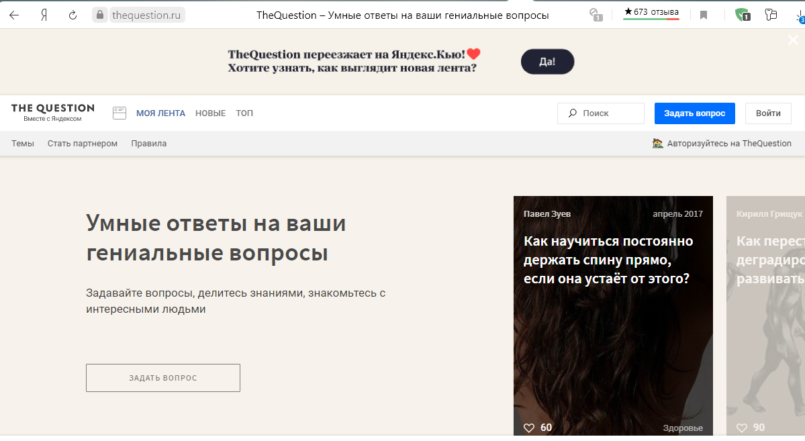Click the blue Задать вопрос button
Viewport: 805px width, 441px height.
coord(695,113)
